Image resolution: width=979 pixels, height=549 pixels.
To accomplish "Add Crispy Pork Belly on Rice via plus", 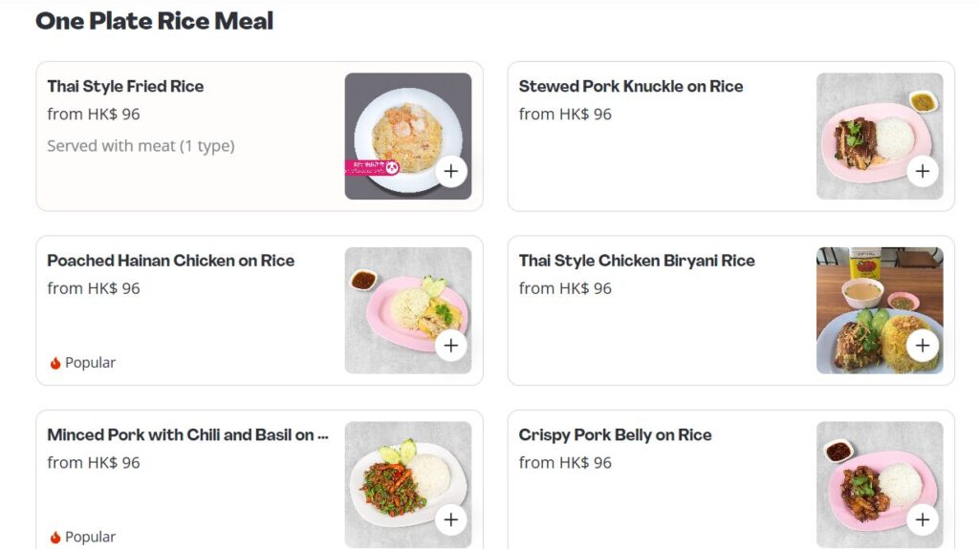I will (x=923, y=519).
